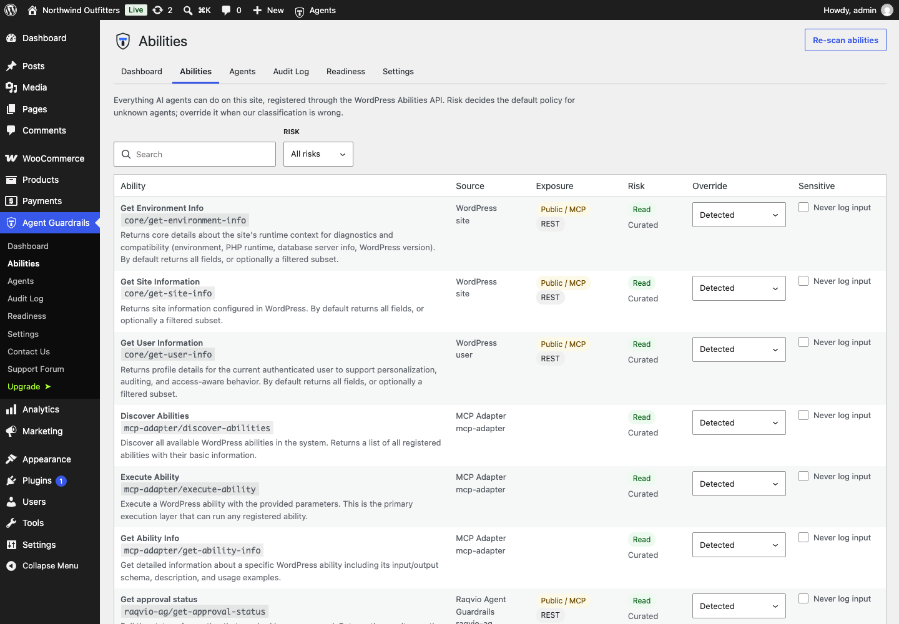Switch to the Settings tab

click(398, 71)
